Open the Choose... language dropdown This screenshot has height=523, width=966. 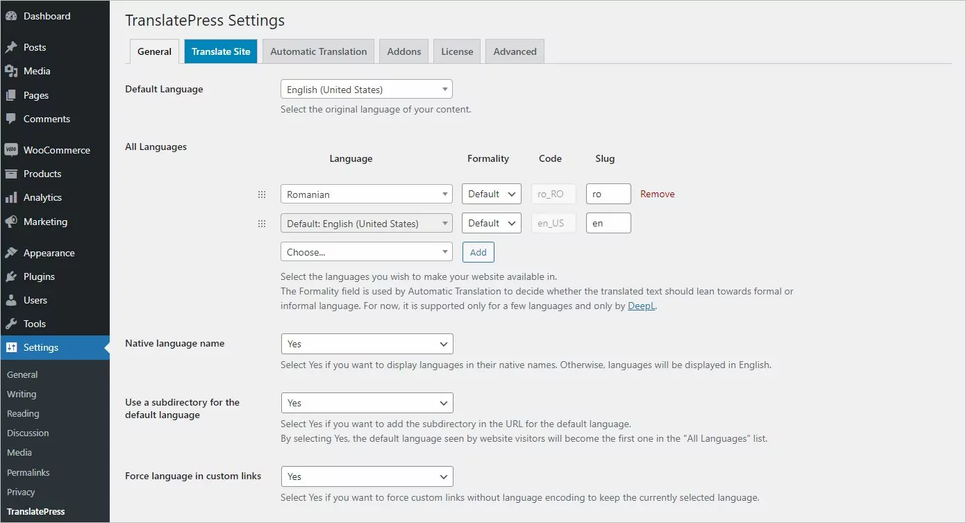click(x=367, y=252)
